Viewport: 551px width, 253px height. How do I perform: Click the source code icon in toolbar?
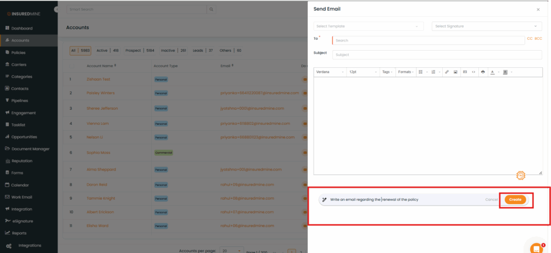[x=473, y=72]
